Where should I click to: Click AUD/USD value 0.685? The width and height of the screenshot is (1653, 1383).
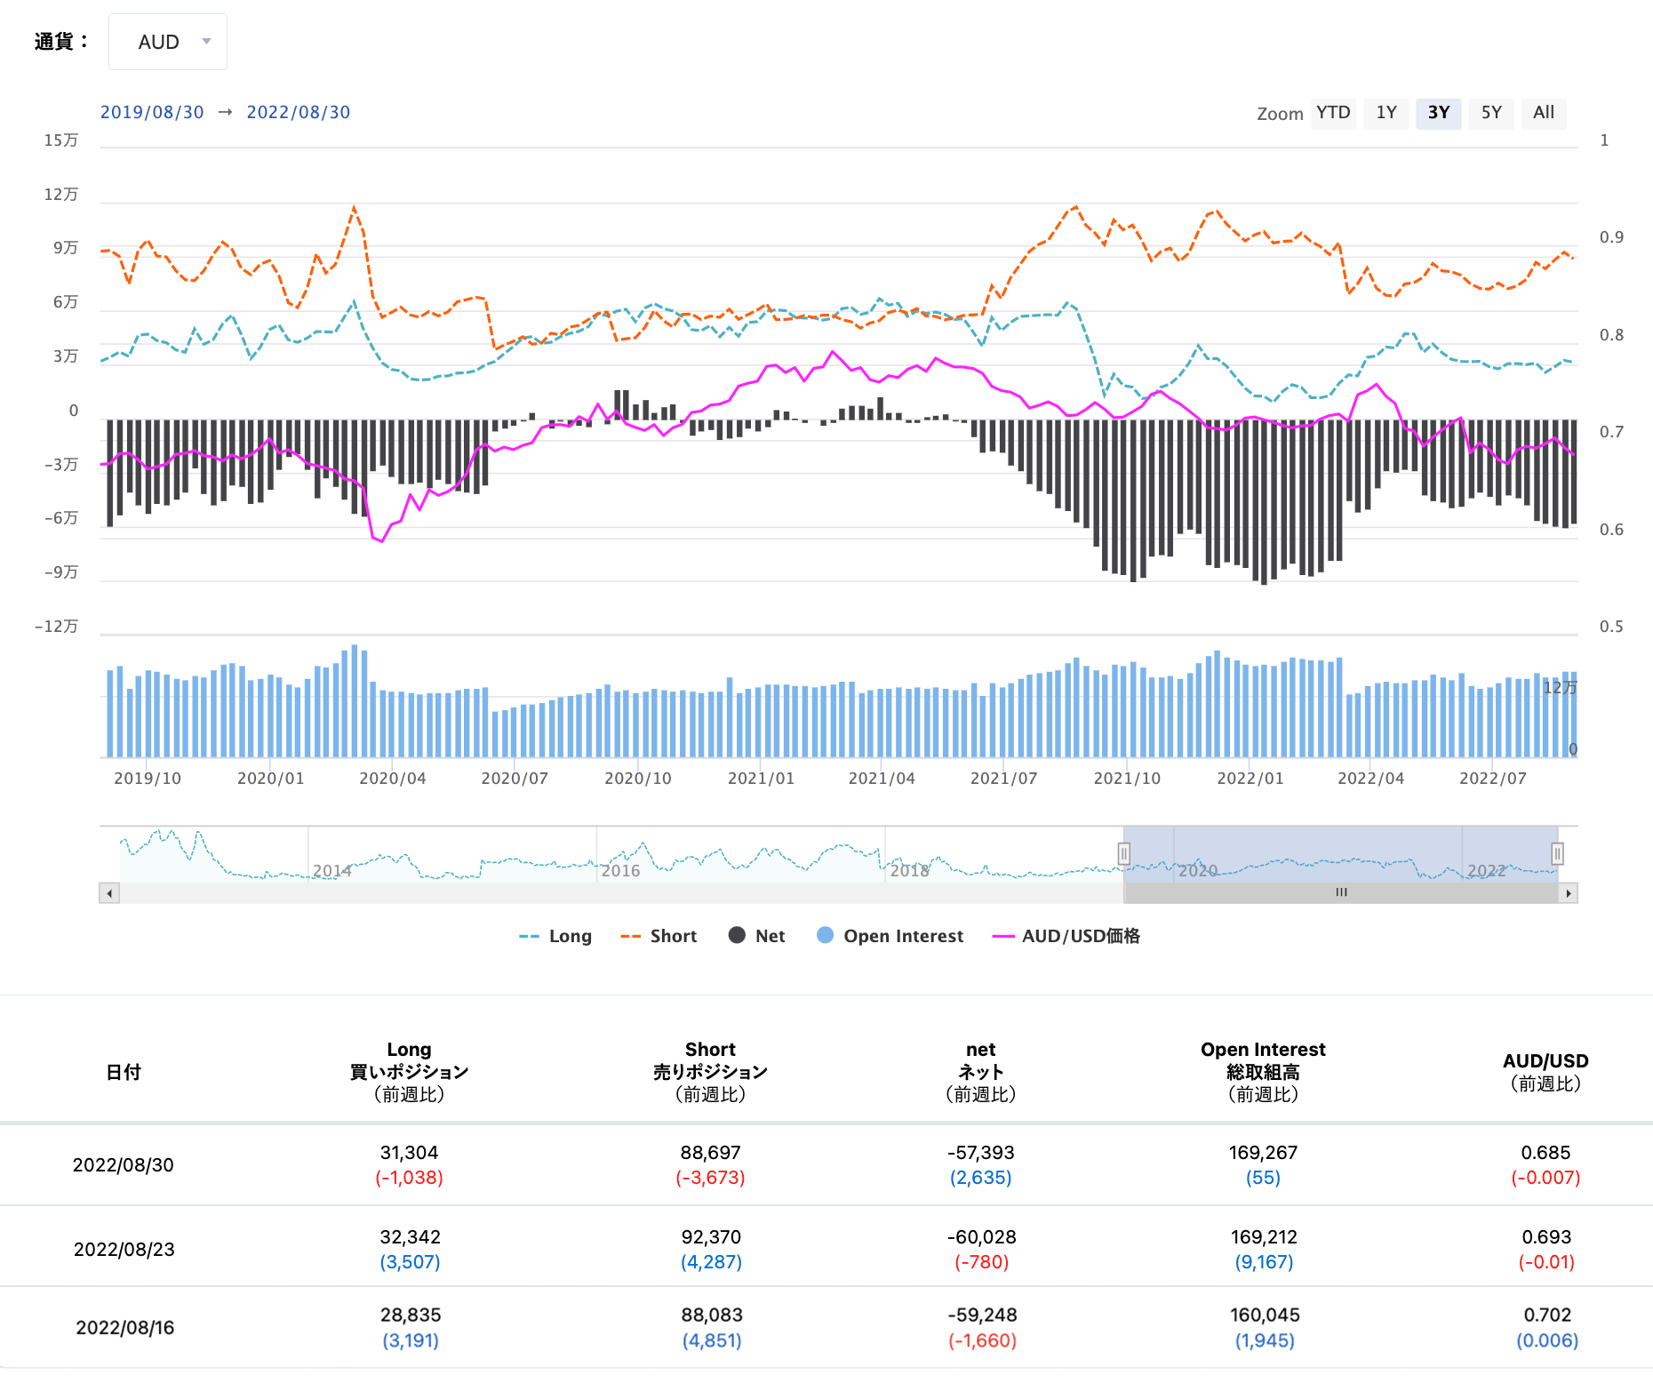pyautogui.click(x=1545, y=1153)
